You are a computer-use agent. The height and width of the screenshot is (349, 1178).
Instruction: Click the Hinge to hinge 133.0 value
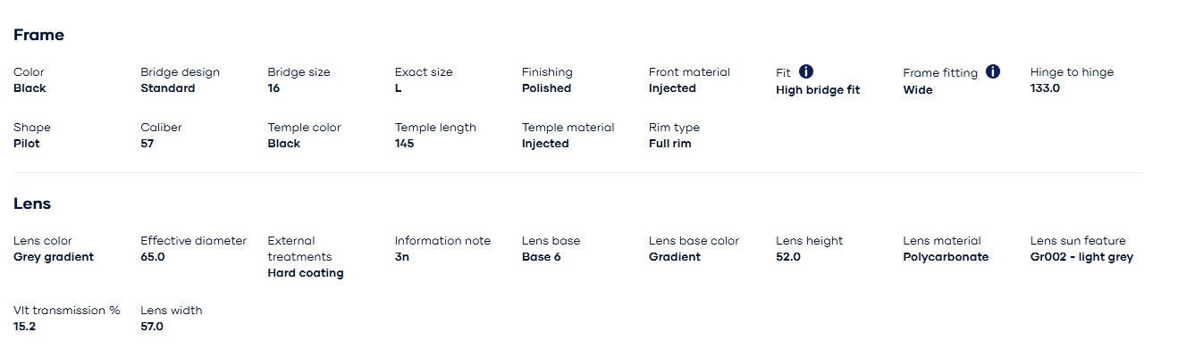tap(1045, 87)
